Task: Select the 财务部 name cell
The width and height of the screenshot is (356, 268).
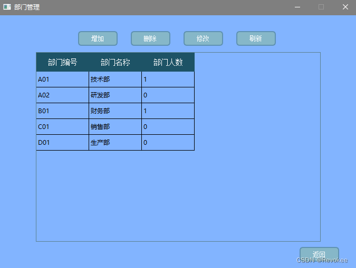Action: (115, 111)
